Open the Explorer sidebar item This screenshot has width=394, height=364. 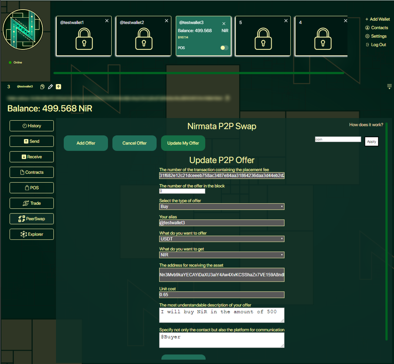point(32,234)
